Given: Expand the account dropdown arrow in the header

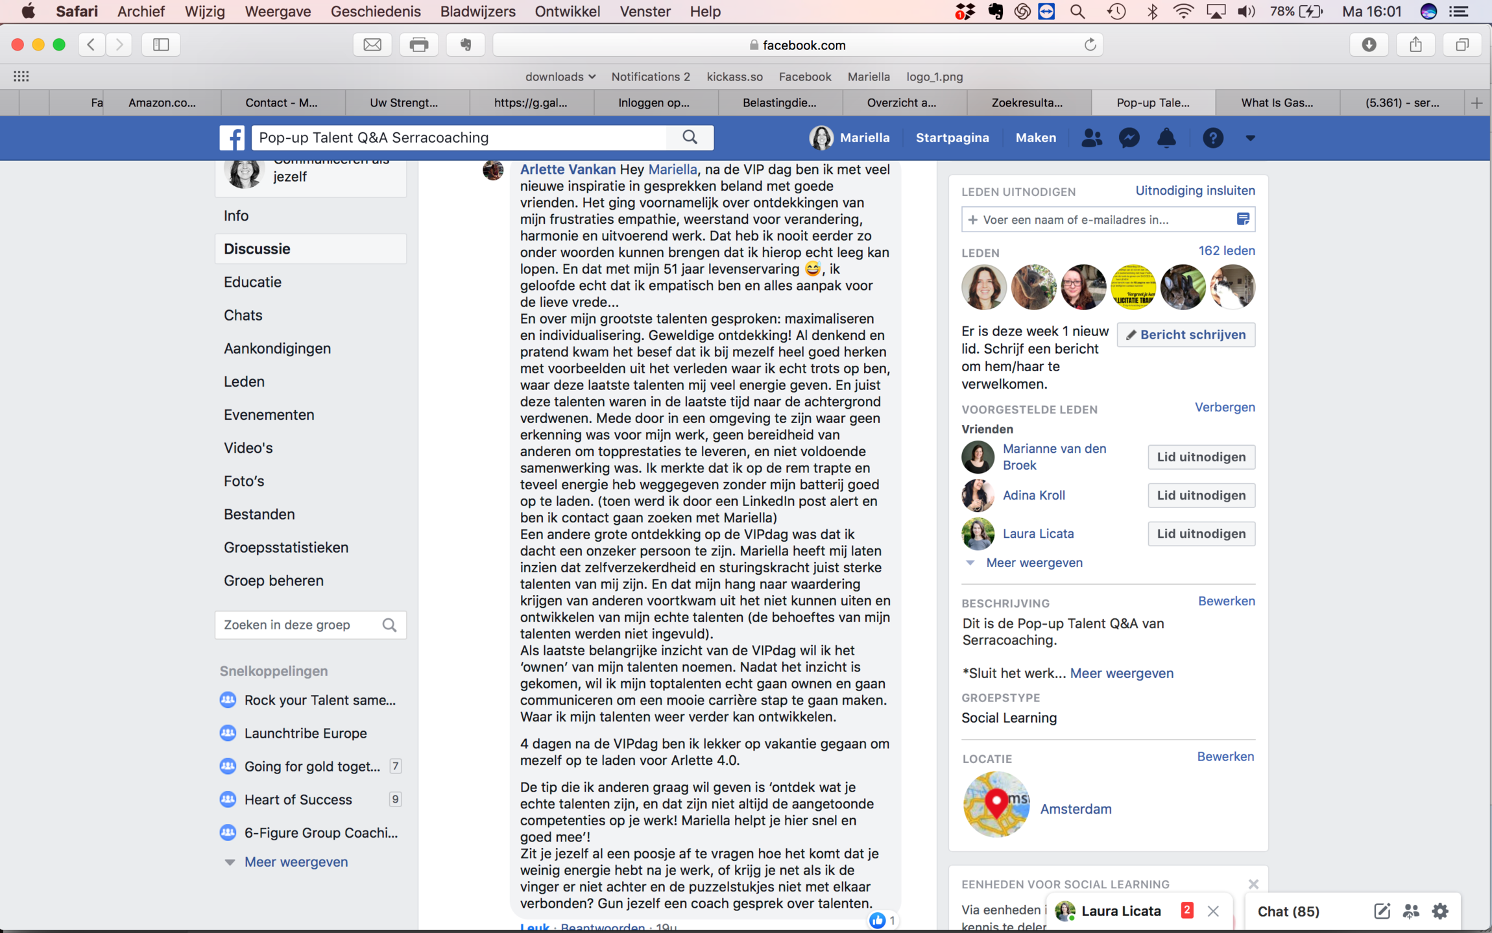Looking at the screenshot, I should [1250, 138].
